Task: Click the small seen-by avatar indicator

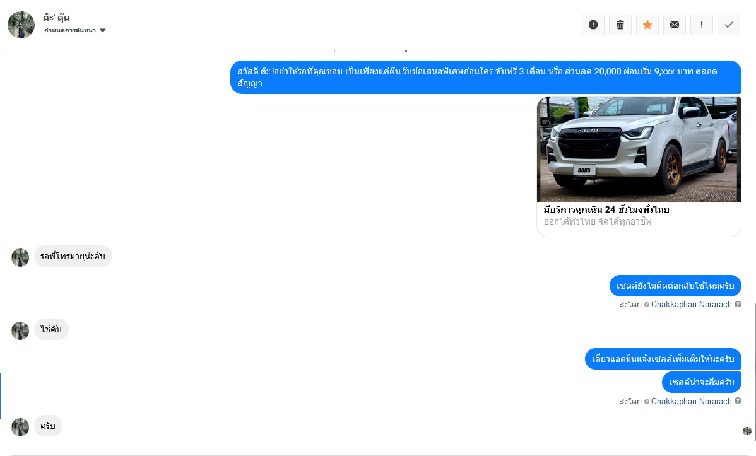Action: pyautogui.click(x=747, y=431)
